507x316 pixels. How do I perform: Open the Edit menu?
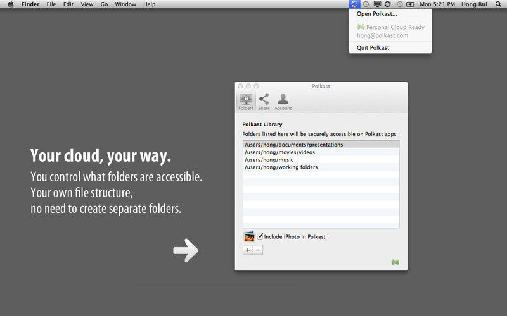pyautogui.click(x=68, y=4)
